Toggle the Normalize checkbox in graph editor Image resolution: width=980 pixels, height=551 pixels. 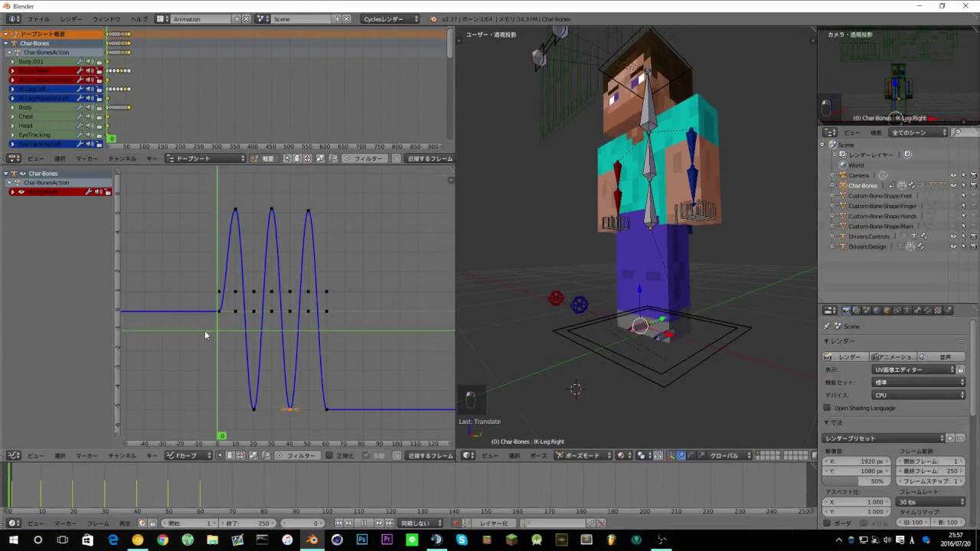pos(329,455)
